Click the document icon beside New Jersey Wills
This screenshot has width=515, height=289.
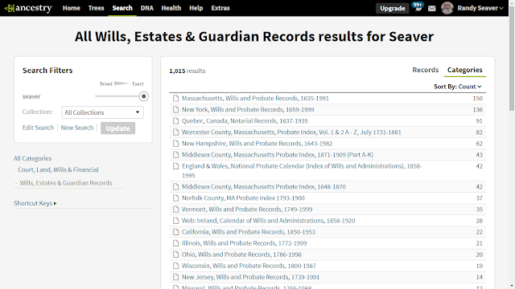176,277
